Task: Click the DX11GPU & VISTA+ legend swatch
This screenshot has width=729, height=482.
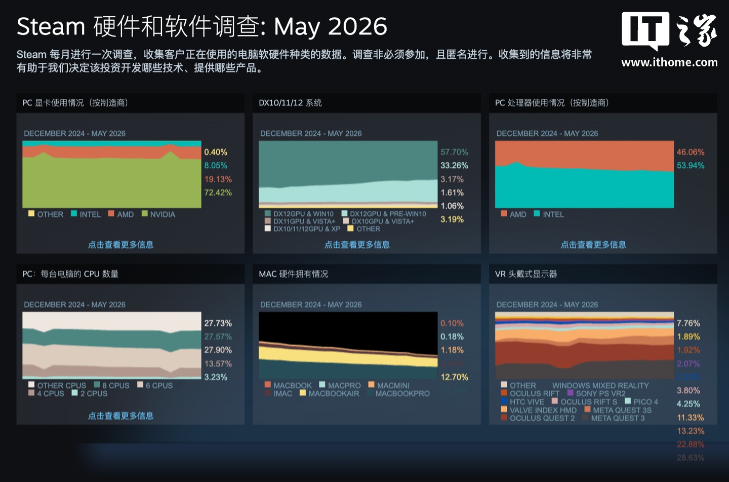Action: (268, 221)
